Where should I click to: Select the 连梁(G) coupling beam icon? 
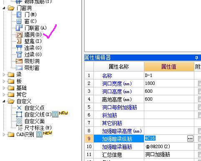click(19, 48)
